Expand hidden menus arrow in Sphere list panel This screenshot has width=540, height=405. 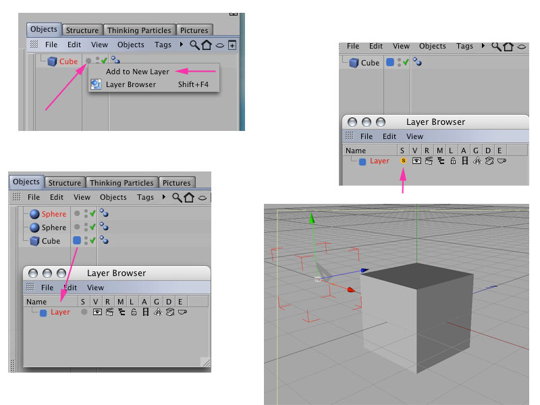[x=164, y=197]
